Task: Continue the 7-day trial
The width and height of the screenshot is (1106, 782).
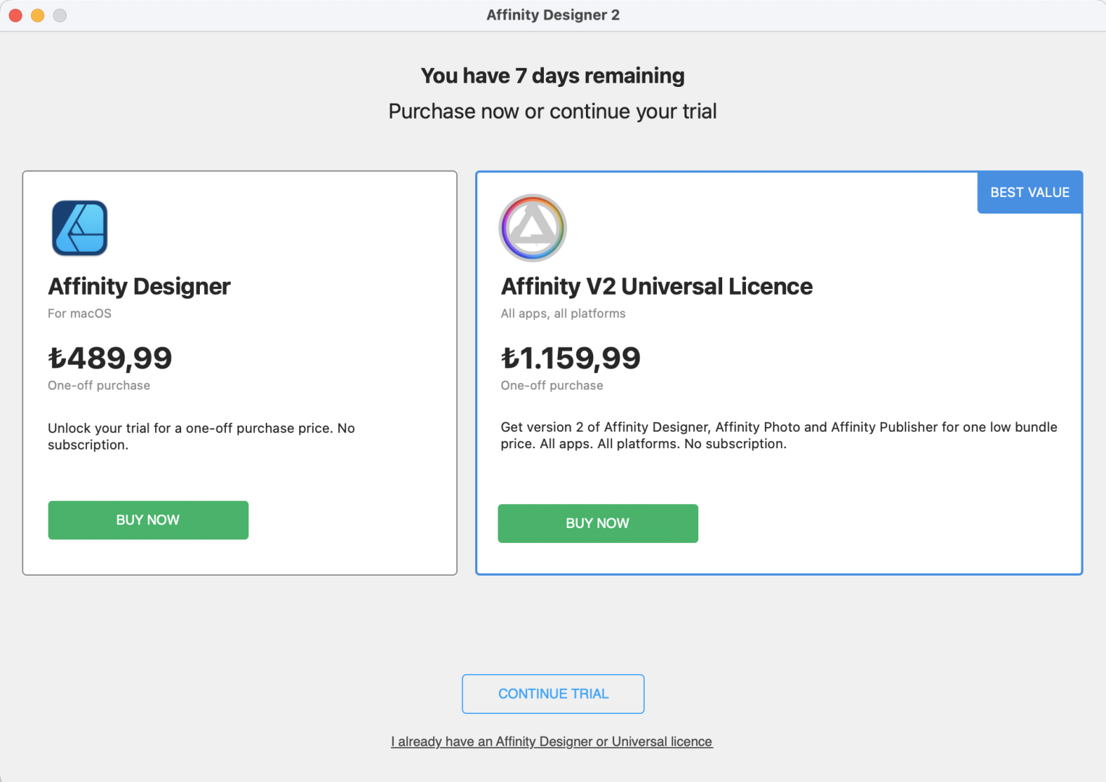Action: coord(553,693)
